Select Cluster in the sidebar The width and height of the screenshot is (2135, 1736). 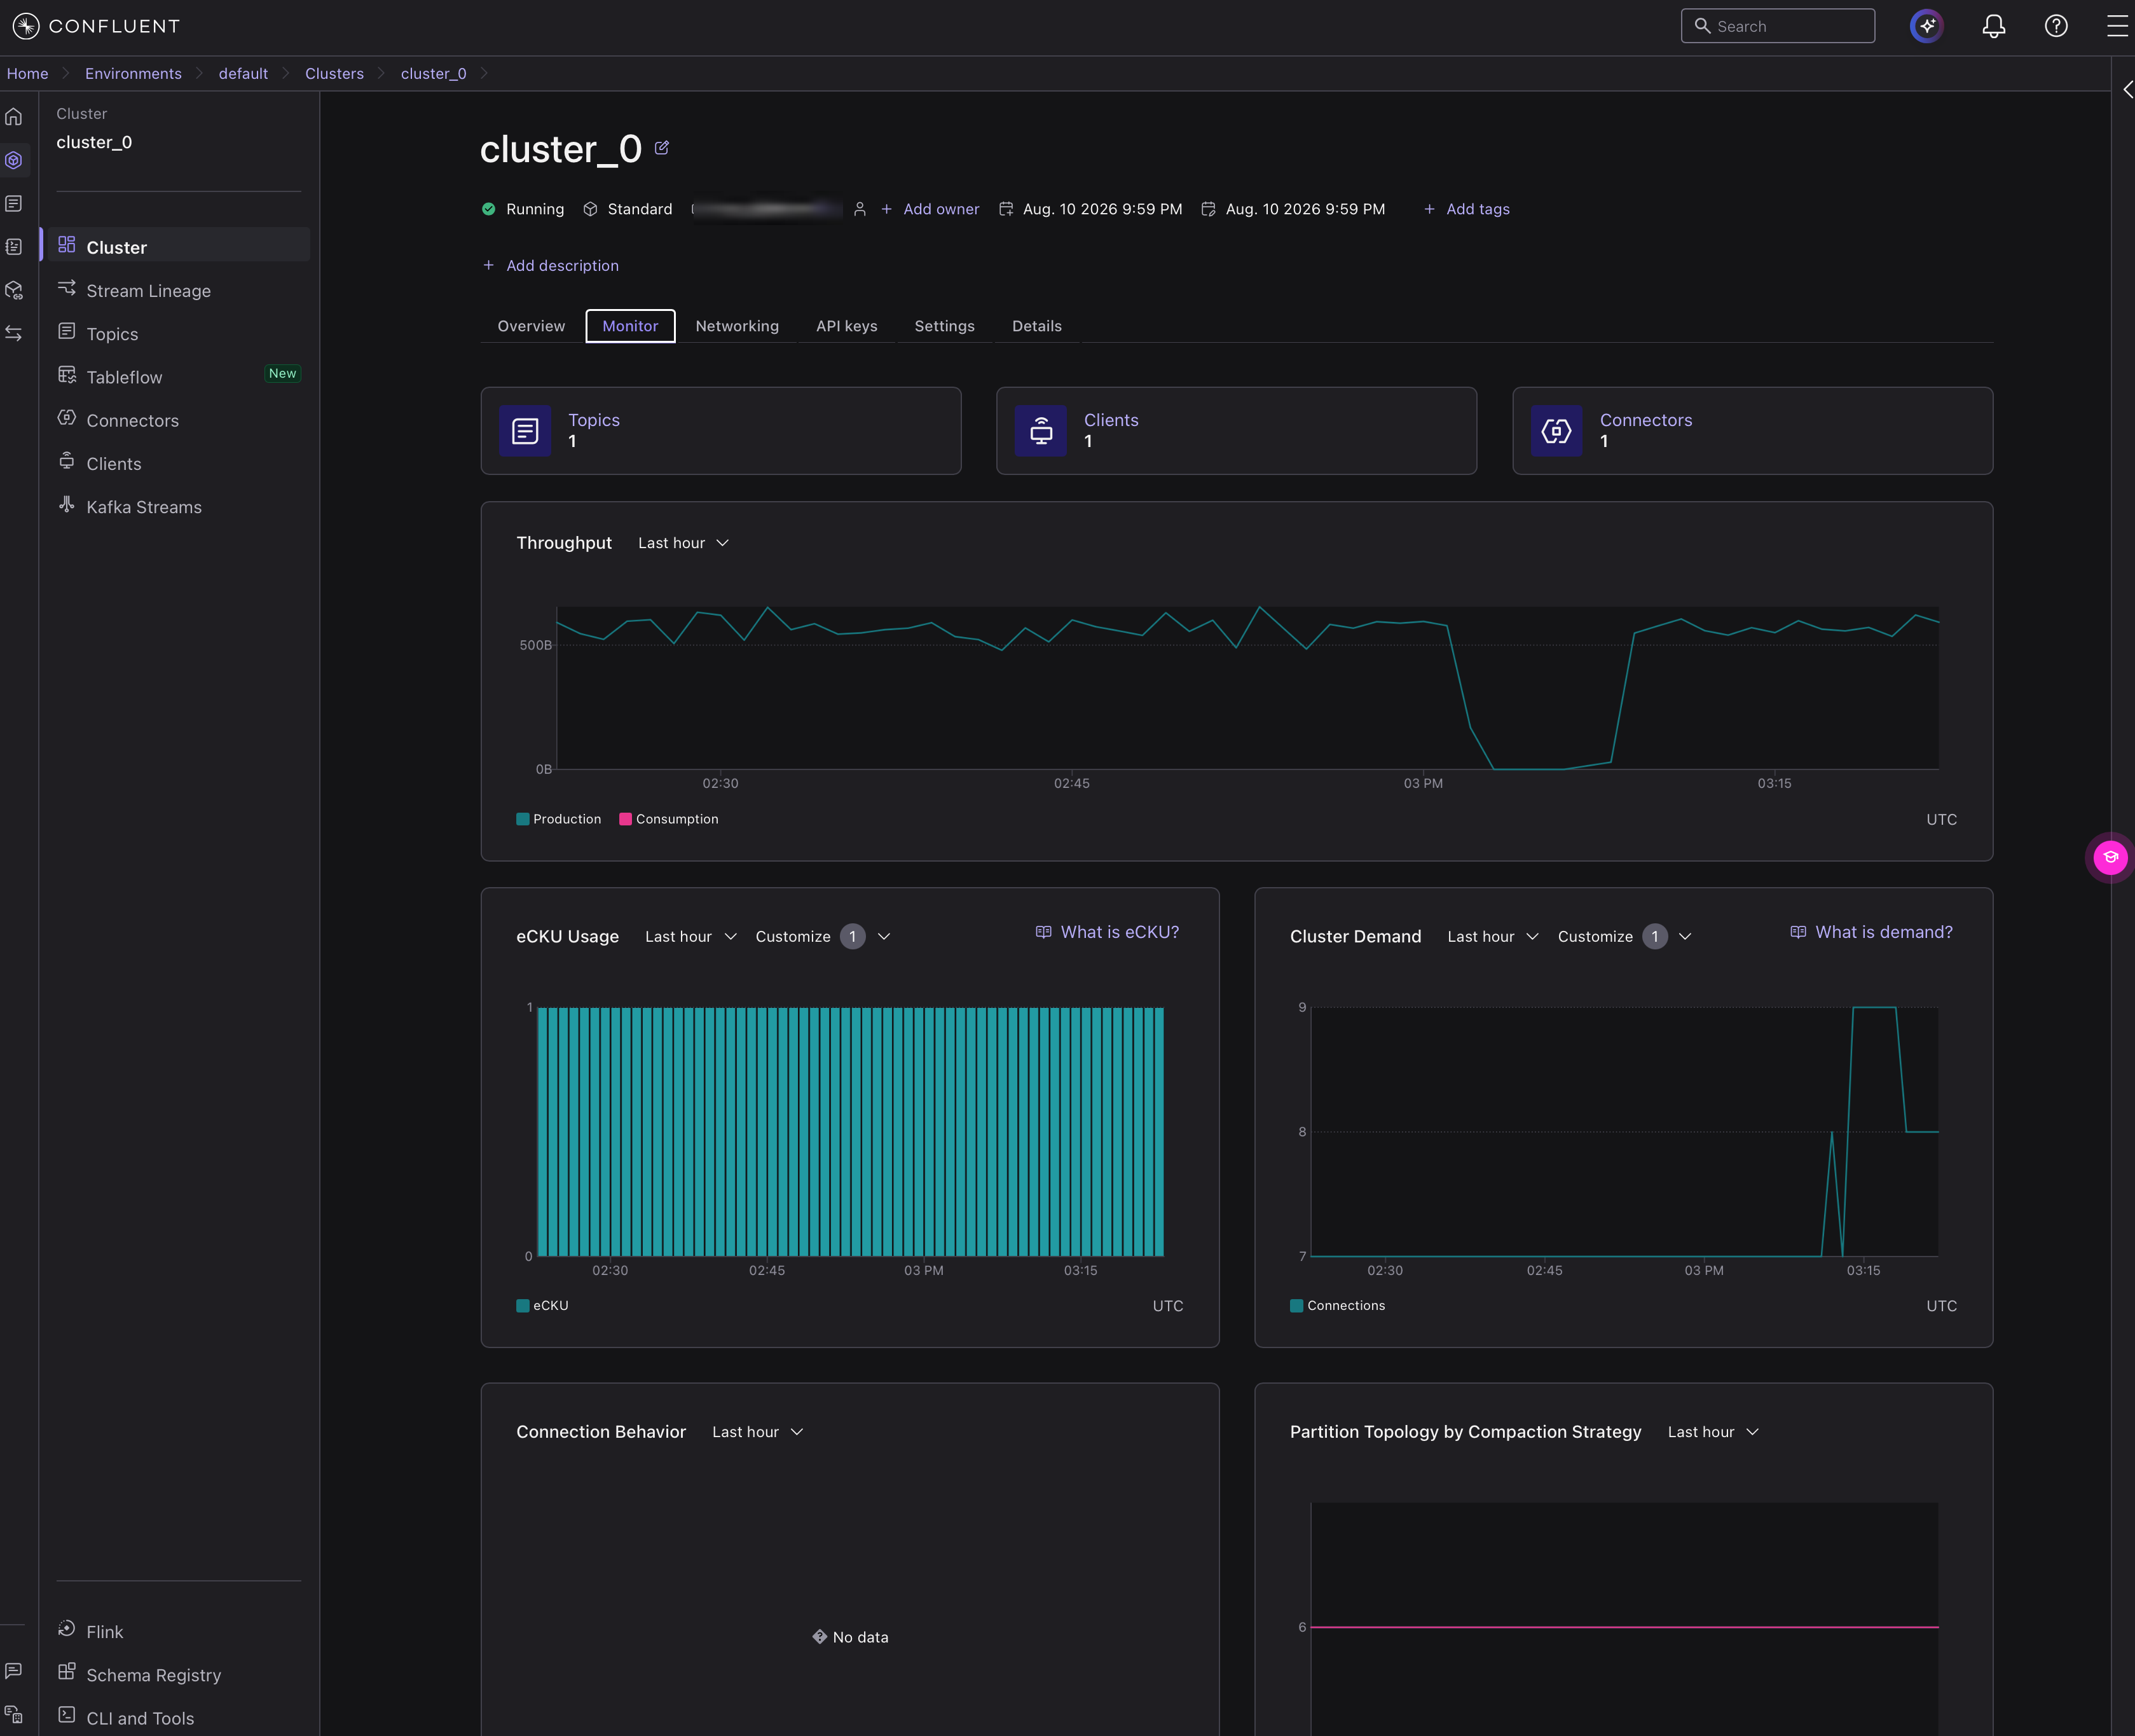(x=180, y=246)
